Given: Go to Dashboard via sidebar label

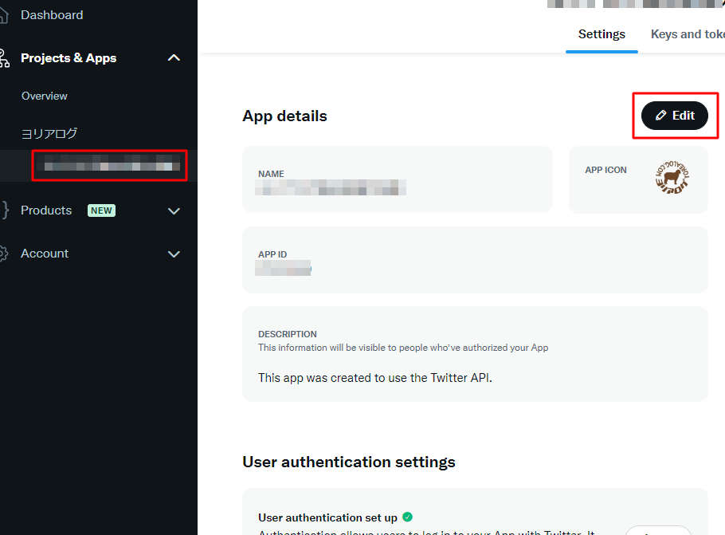Looking at the screenshot, I should pos(52,15).
